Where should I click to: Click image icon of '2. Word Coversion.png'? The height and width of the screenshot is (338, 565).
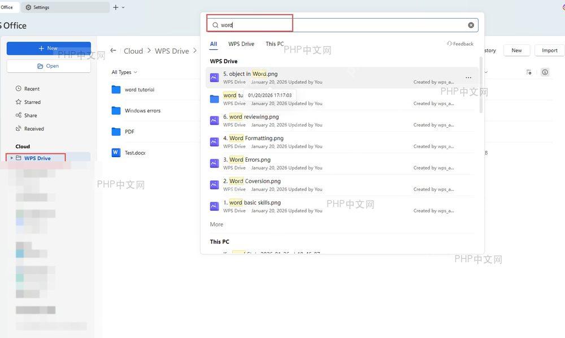[214, 185]
